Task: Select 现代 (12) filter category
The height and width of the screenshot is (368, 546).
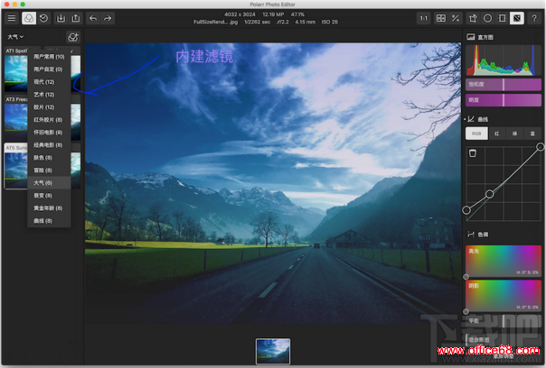Action: 49,82
